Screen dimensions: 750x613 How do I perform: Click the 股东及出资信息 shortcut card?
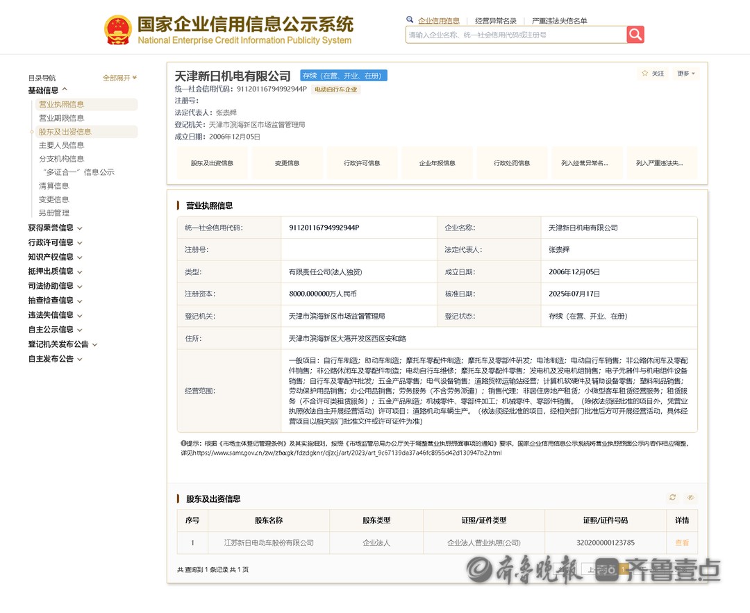coord(212,163)
